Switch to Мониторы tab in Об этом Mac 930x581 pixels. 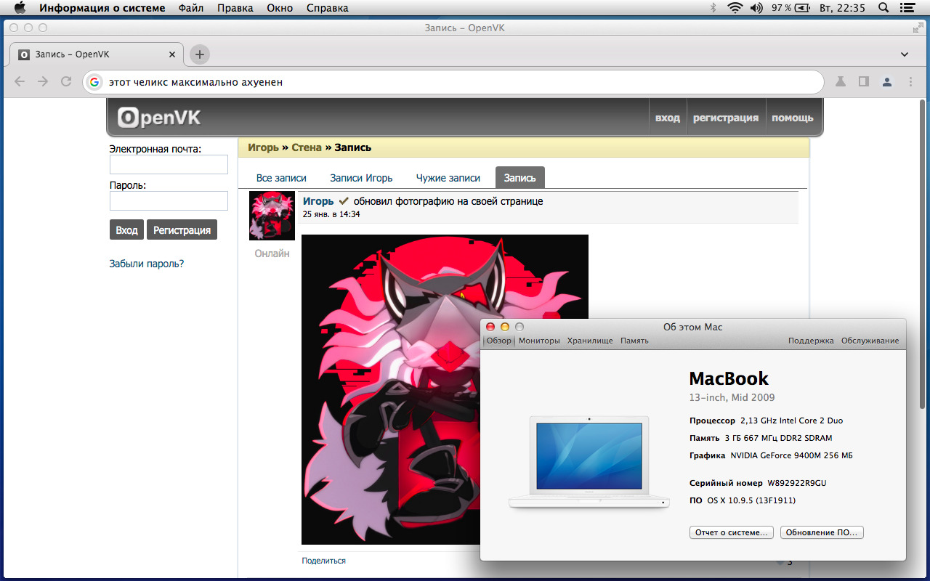tap(539, 341)
